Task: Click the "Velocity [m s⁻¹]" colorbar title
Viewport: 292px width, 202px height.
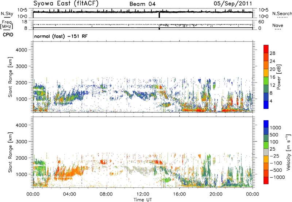Action: click(x=288, y=152)
